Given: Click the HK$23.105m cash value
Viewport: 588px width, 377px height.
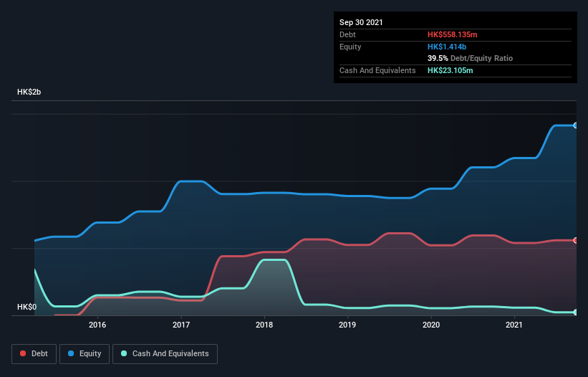Looking at the screenshot, I should click(x=450, y=70).
